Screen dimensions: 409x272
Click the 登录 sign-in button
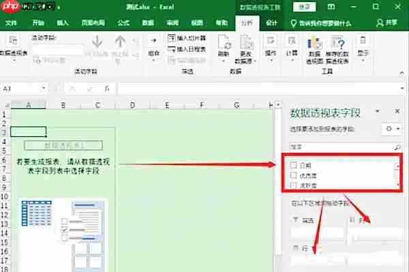(305, 7)
